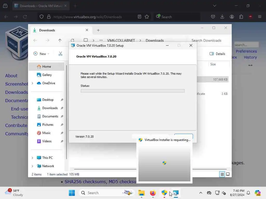Click the Firefox Search field
Viewport: 266px width, 199px height.
pyautogui.click(x=177, y=17)
